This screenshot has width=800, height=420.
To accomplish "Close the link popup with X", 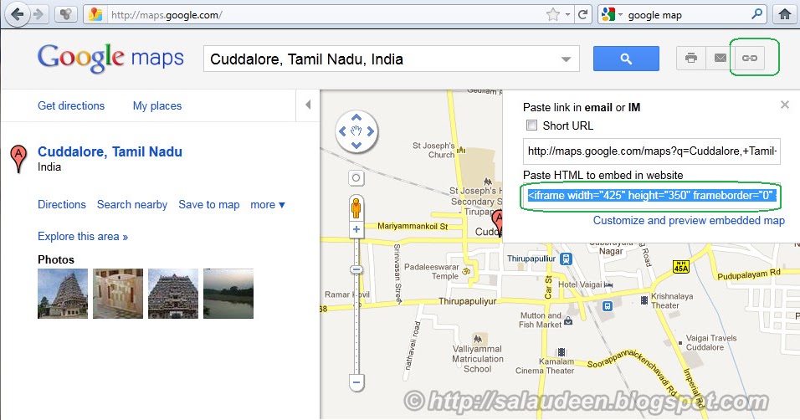I will tap(785, 105).
